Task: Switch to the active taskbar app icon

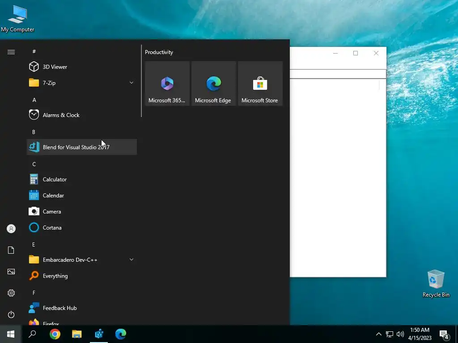Action: click(99, 334)
